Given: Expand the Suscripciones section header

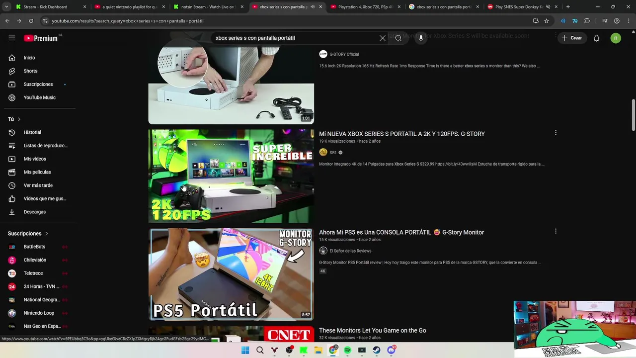Looking at the screenshot, I should click(x=28, y=234).
